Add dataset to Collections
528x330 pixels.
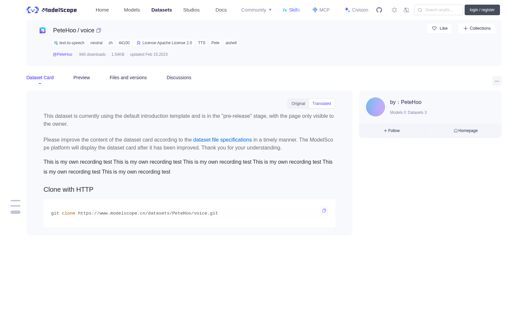477,28
